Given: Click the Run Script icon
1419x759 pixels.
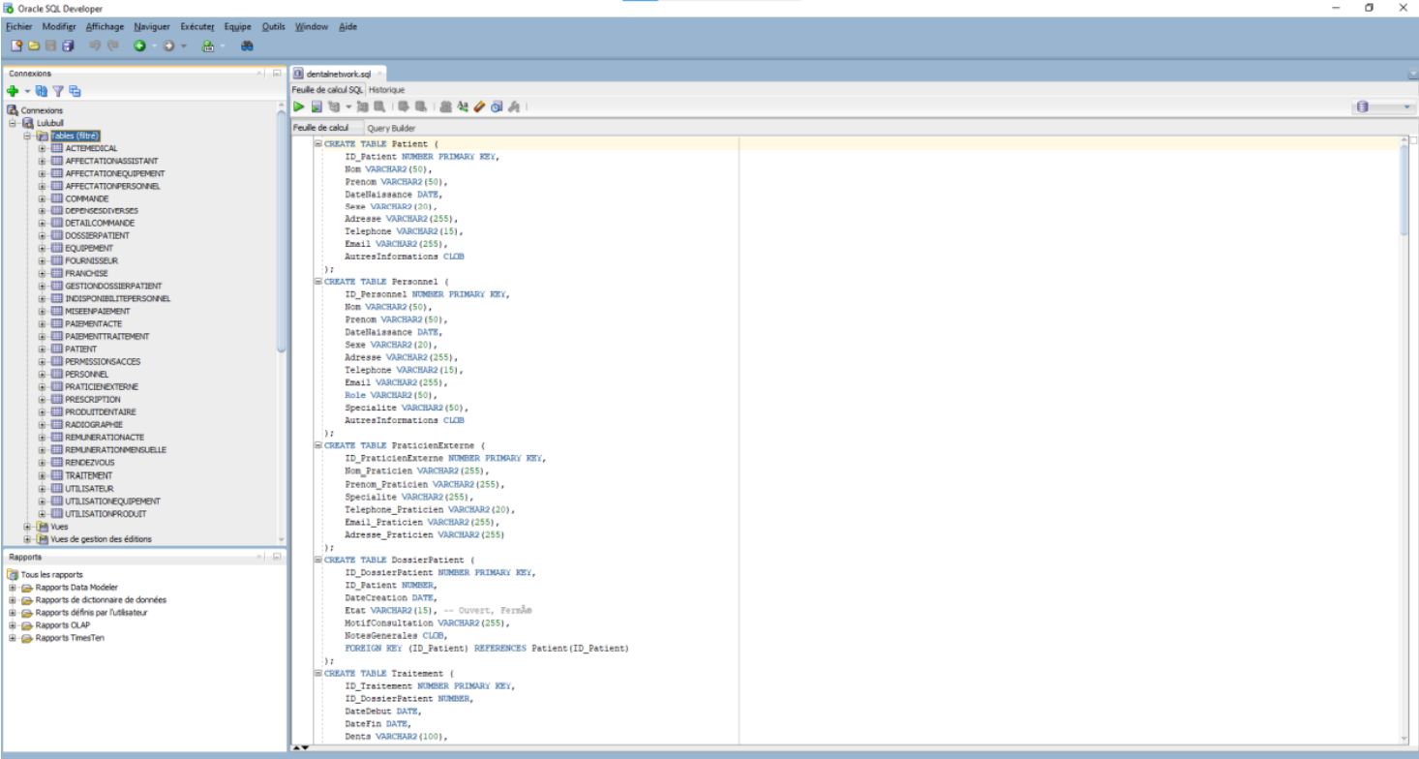Looking at the screenshot, I should pyautogui.click(x=317, y=106).
